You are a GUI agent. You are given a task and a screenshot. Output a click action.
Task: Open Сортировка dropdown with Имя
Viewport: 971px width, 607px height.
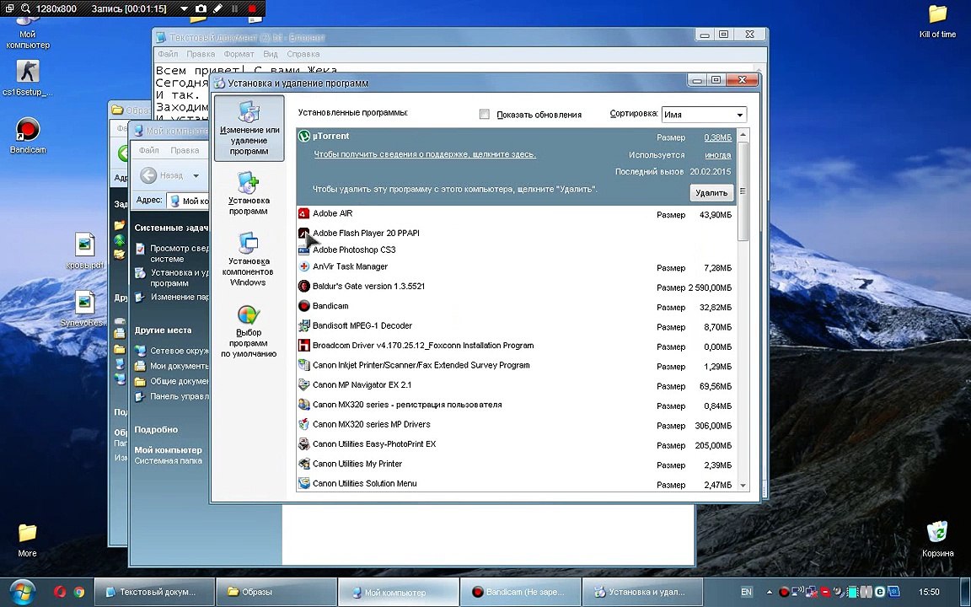(x=704, y=115)
